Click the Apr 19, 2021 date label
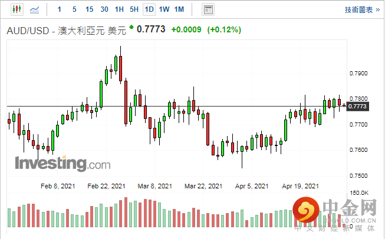The height and width of the screenshot is (239, 385). tap(300, 186)
